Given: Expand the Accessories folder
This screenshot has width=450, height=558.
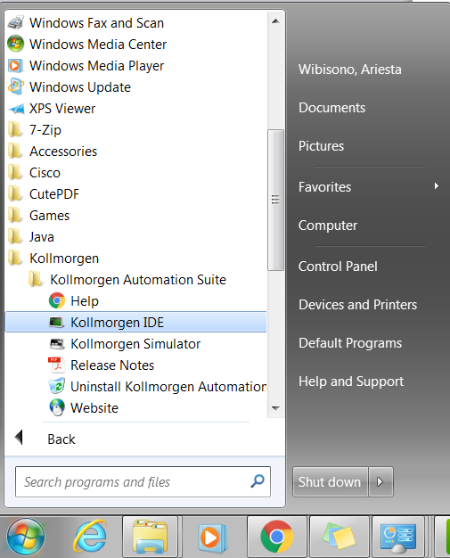Looking at the screenshot, I should point(135,152).
